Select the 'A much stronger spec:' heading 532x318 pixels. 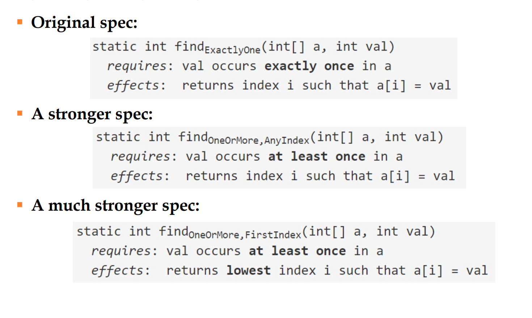(115, 206)
